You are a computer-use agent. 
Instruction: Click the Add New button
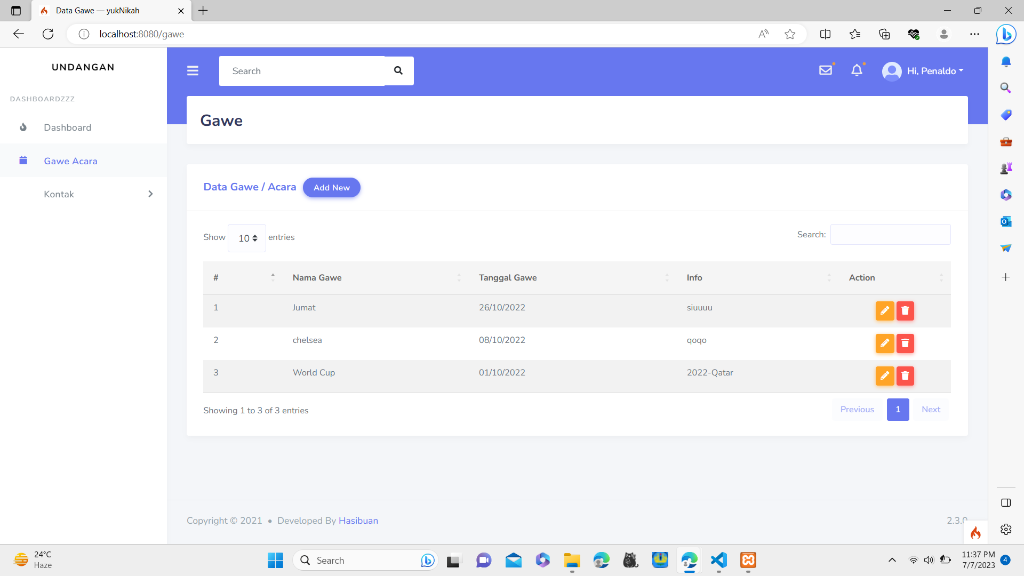[331, 187]
